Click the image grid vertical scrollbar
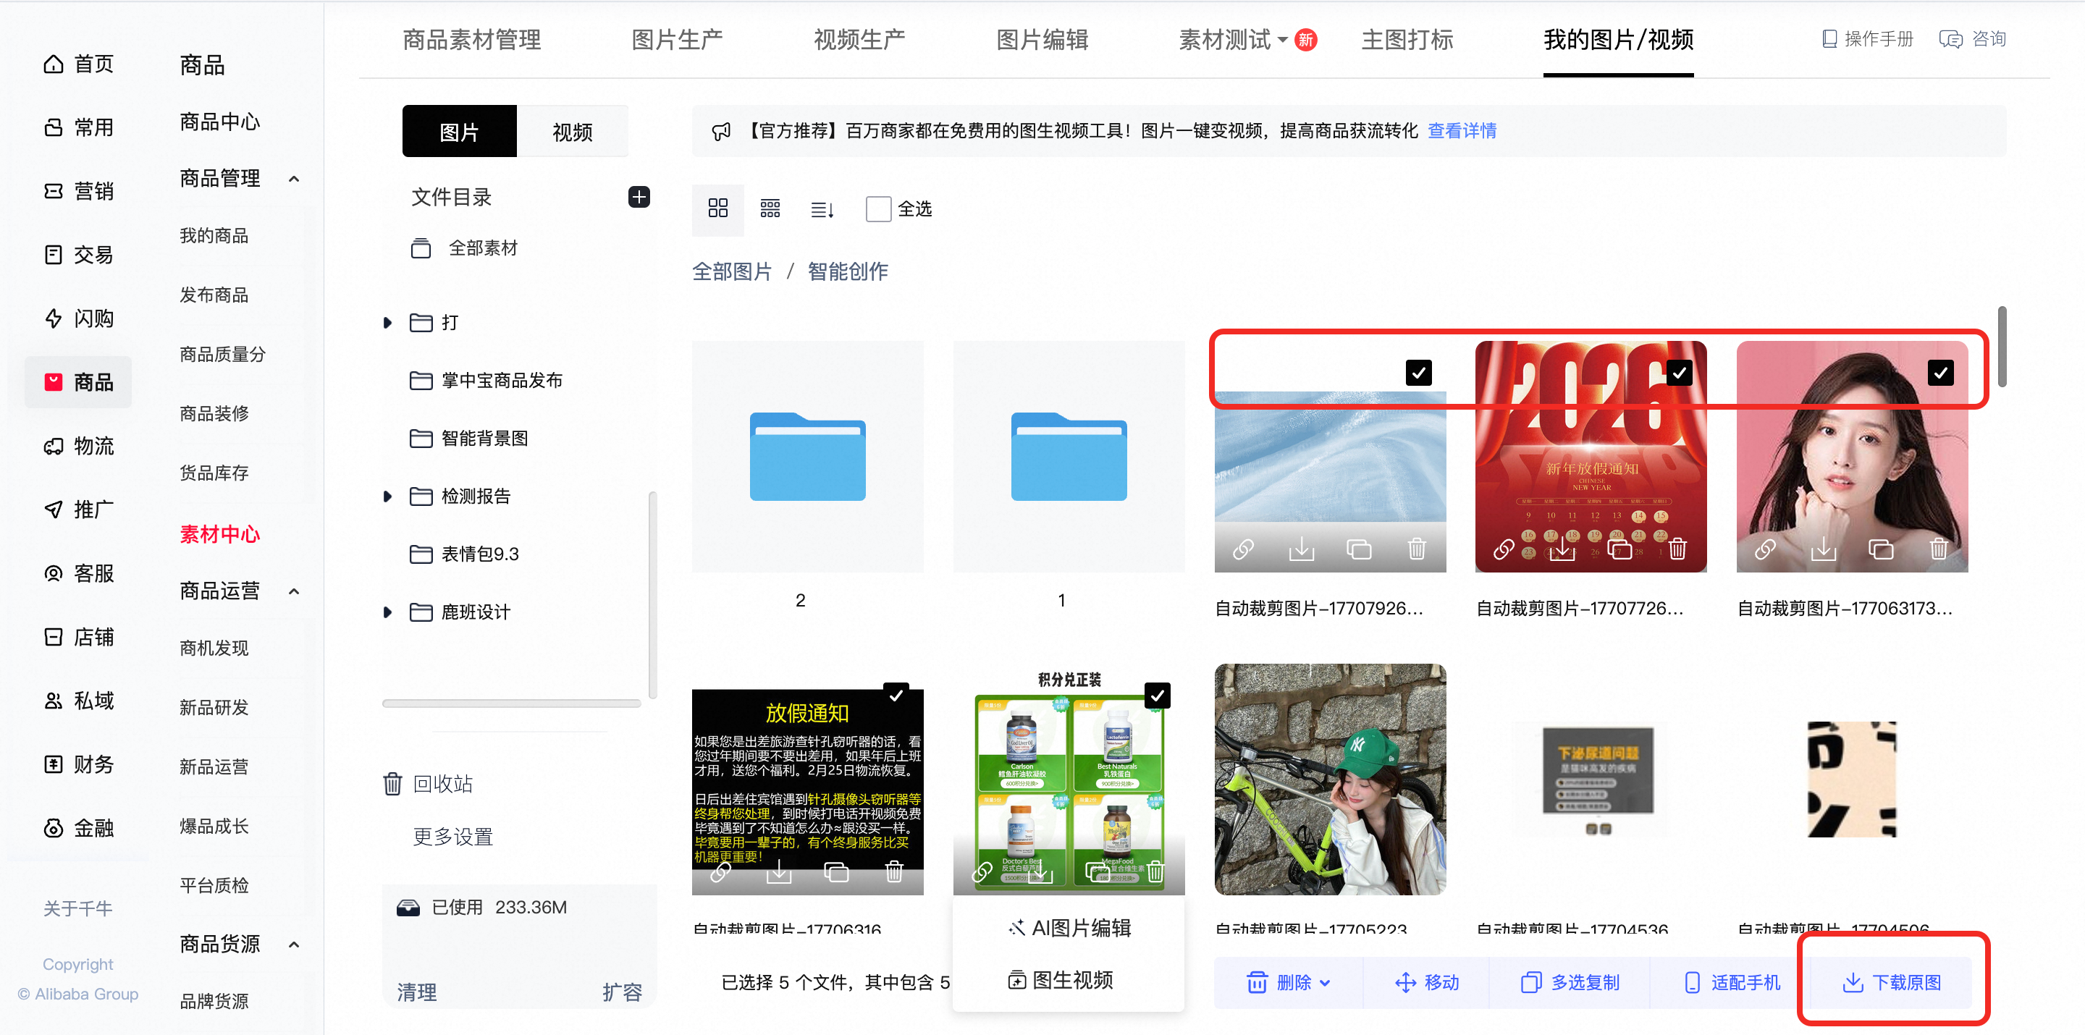 2002,347
